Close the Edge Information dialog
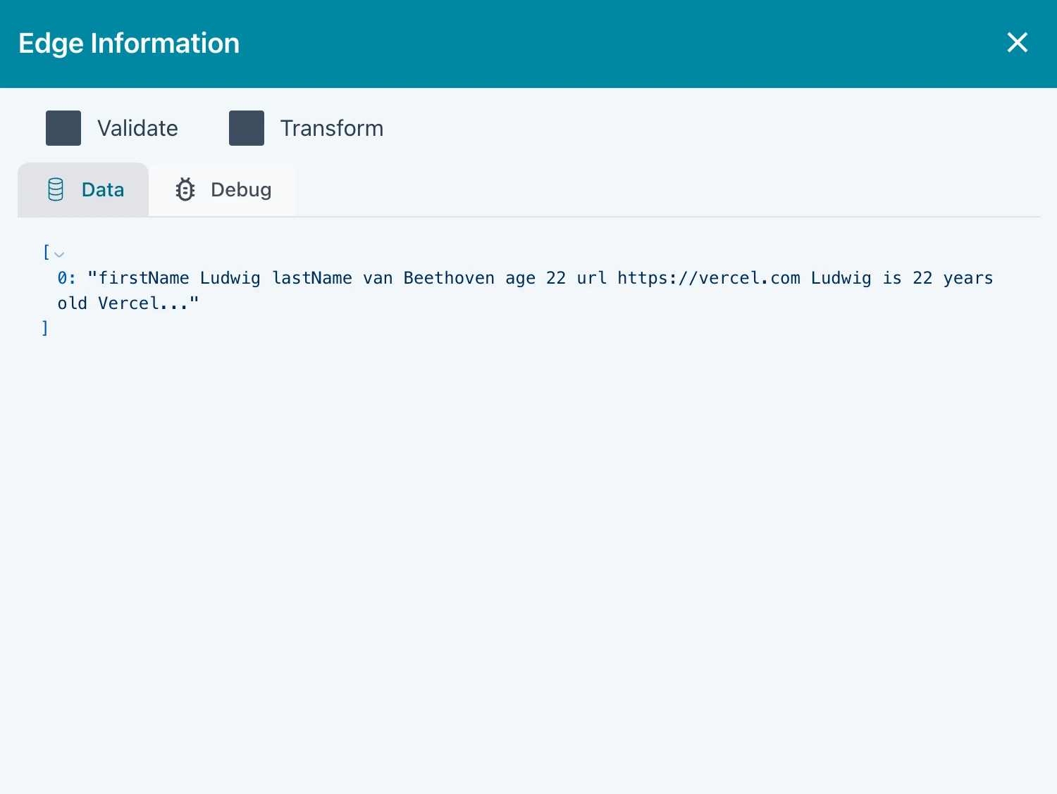1057x794 pixels. [1017, 43]
